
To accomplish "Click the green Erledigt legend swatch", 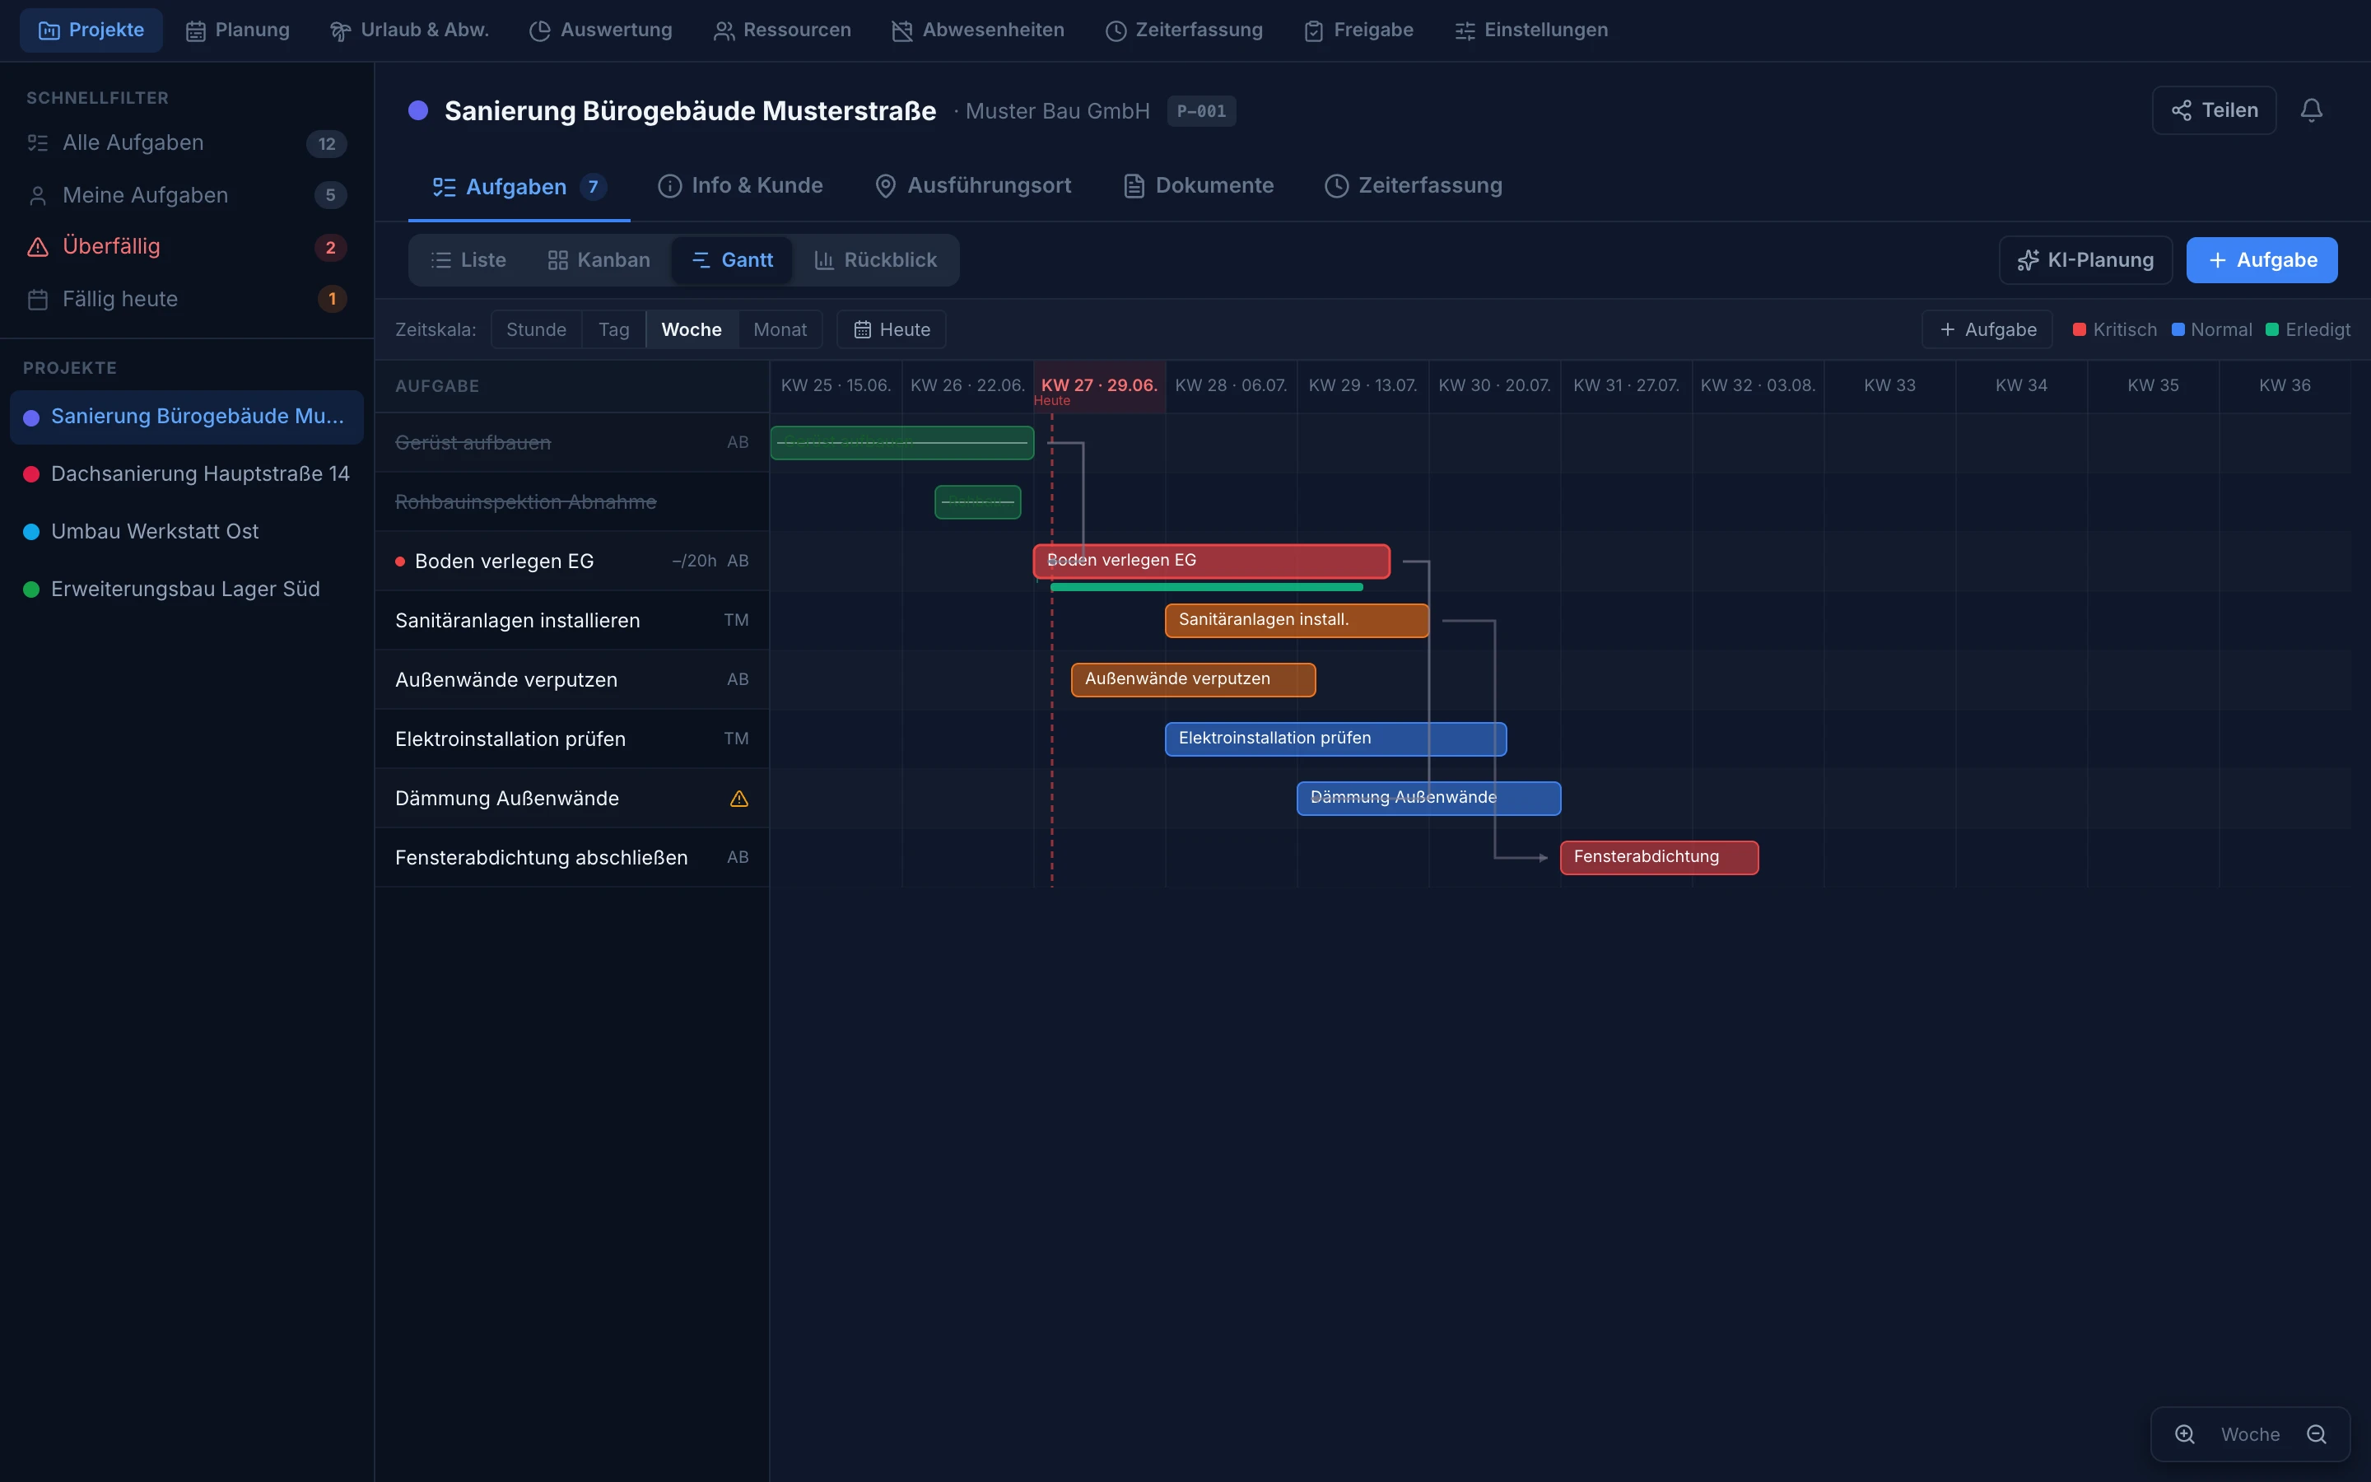I will pyautogui.click(x=2272, y=329).
